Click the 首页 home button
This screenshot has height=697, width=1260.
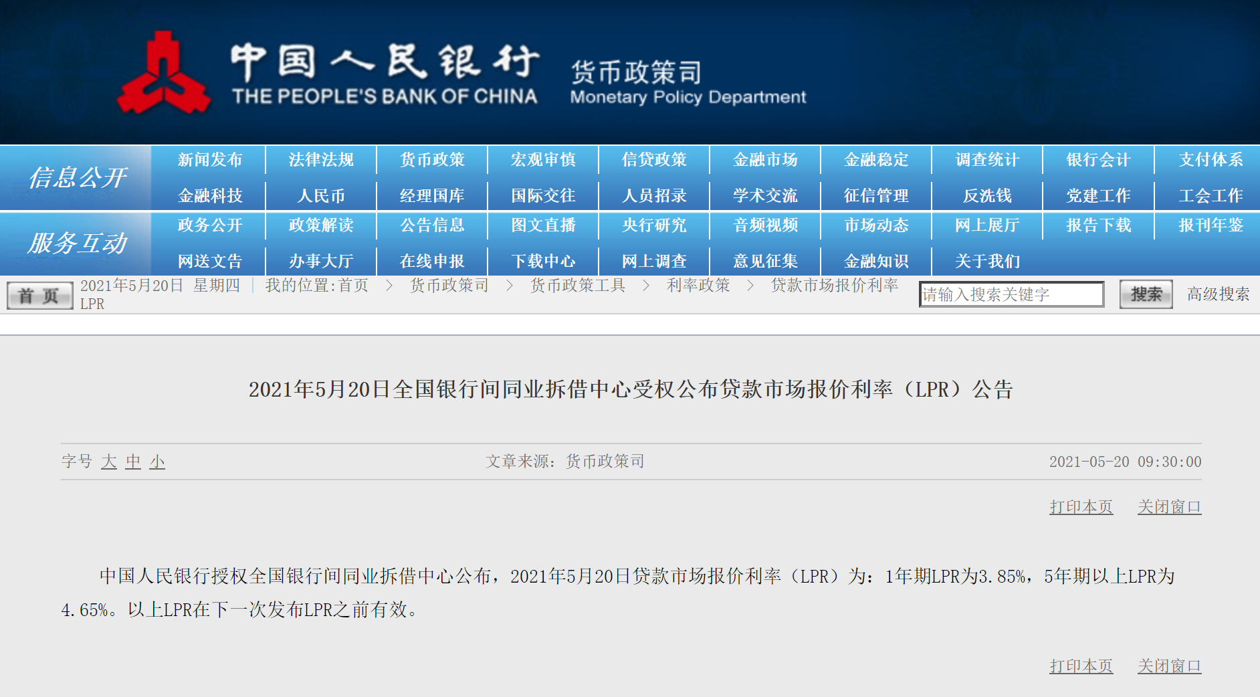coord(39,296)
